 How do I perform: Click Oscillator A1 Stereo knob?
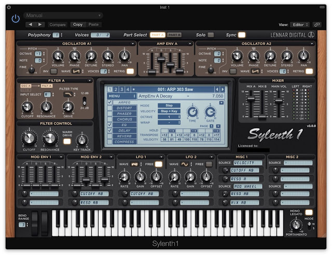107,56
